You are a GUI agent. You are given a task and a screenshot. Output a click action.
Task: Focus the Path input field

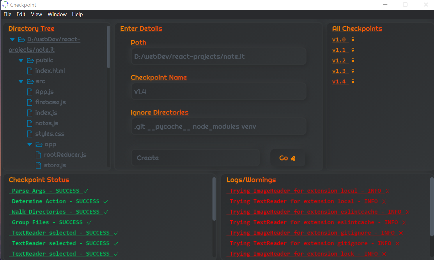tap(219, 57)
